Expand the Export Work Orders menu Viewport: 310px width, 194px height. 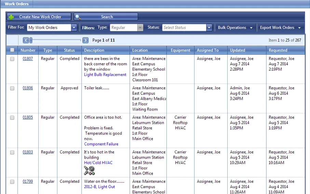click(x=280, y=28)
